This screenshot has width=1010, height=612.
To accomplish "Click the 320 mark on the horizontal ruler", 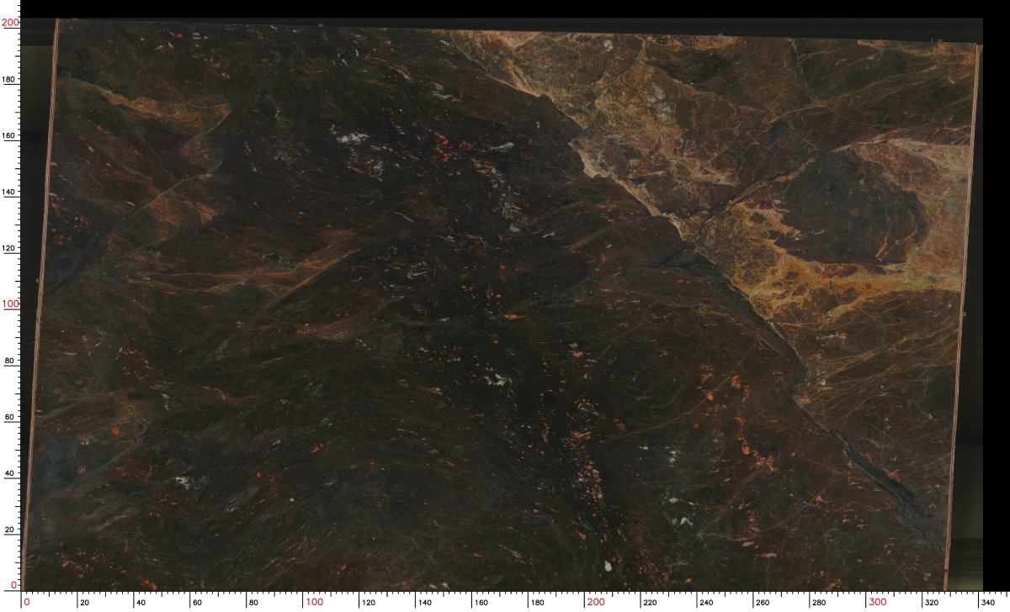I will point(933,603).
